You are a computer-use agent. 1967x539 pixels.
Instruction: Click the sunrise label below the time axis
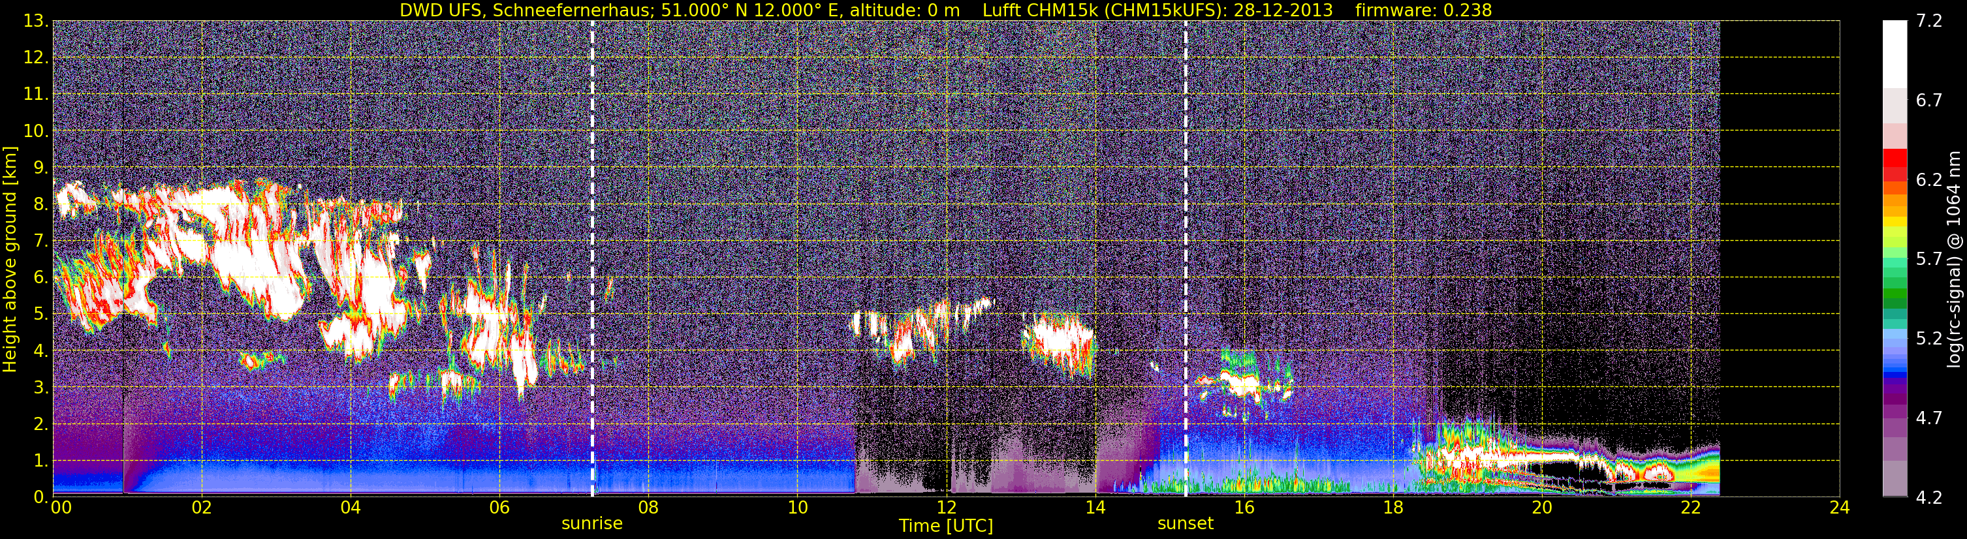591,524
